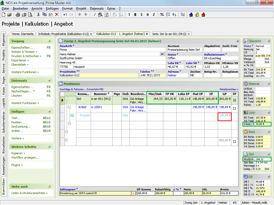Click the New document toolbar icon
This screenshot has height=205, width=274.
[x=3, y=15]
